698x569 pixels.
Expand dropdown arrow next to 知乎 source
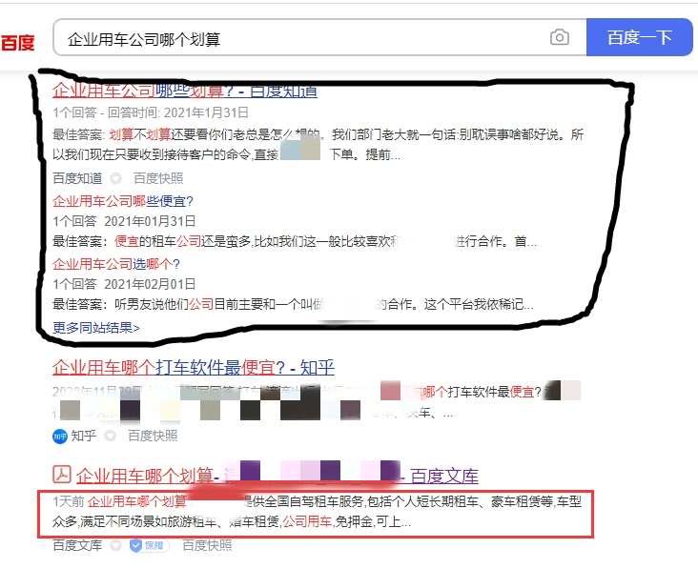pyautogui.click(x=110, y=436)
